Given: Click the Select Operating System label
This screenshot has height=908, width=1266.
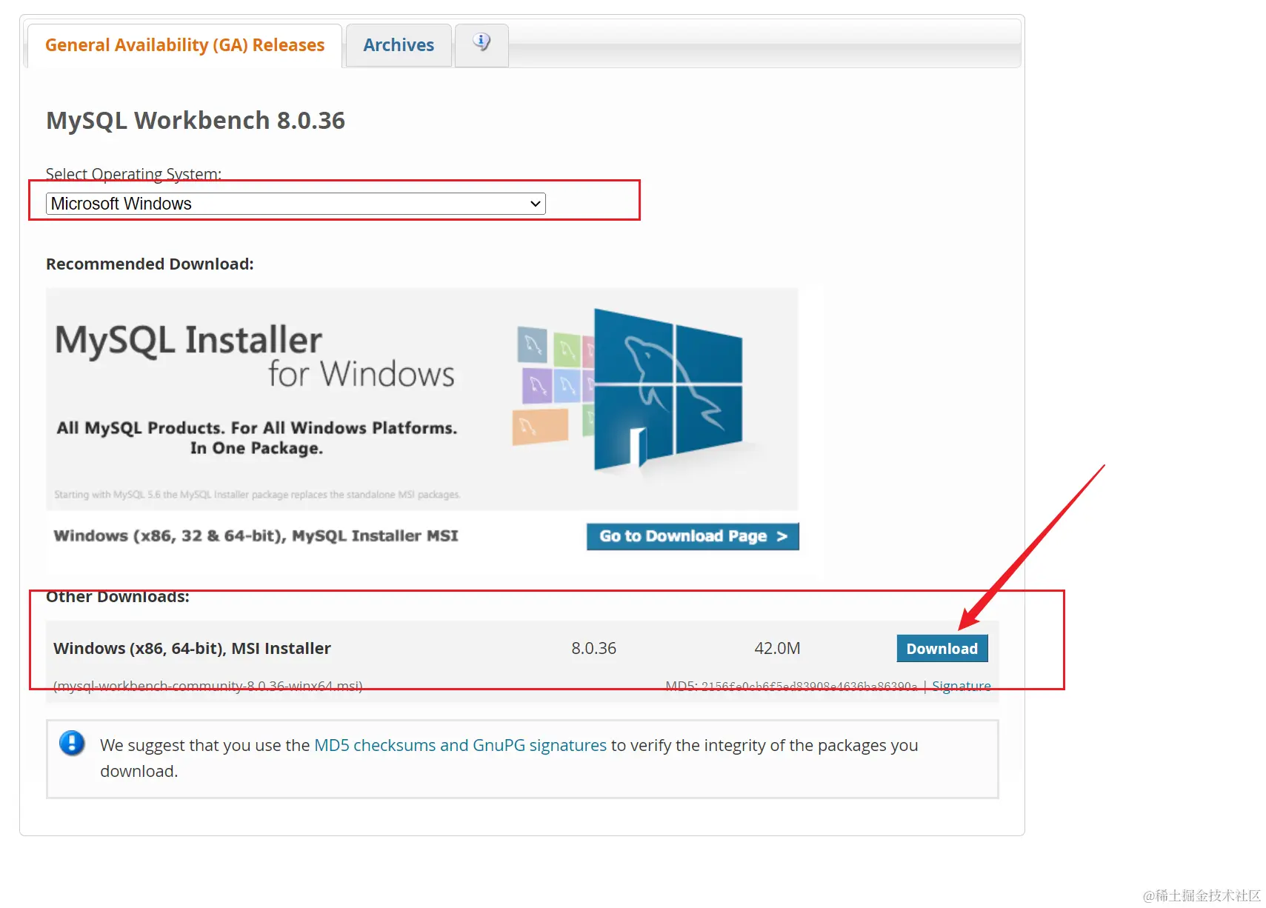Looking at the screenshot, I should point(133,174).
